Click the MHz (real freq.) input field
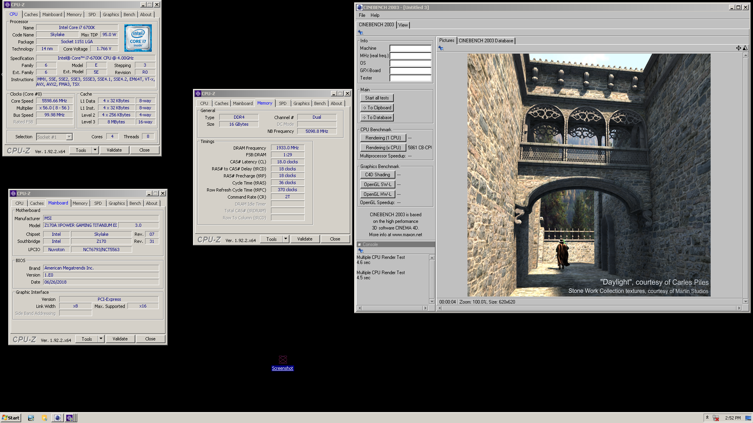Screen dimensions: 753x423 pyautogui.click(x=410, y=56)
